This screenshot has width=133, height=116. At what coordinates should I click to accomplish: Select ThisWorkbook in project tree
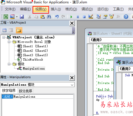(33, 60)
